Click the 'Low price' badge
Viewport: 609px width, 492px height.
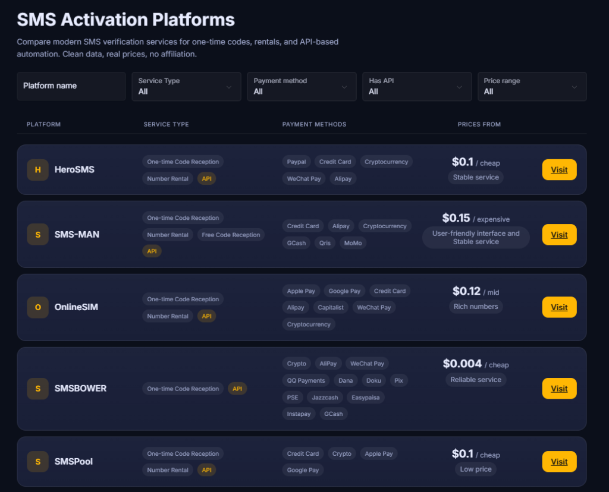[476, 469]
